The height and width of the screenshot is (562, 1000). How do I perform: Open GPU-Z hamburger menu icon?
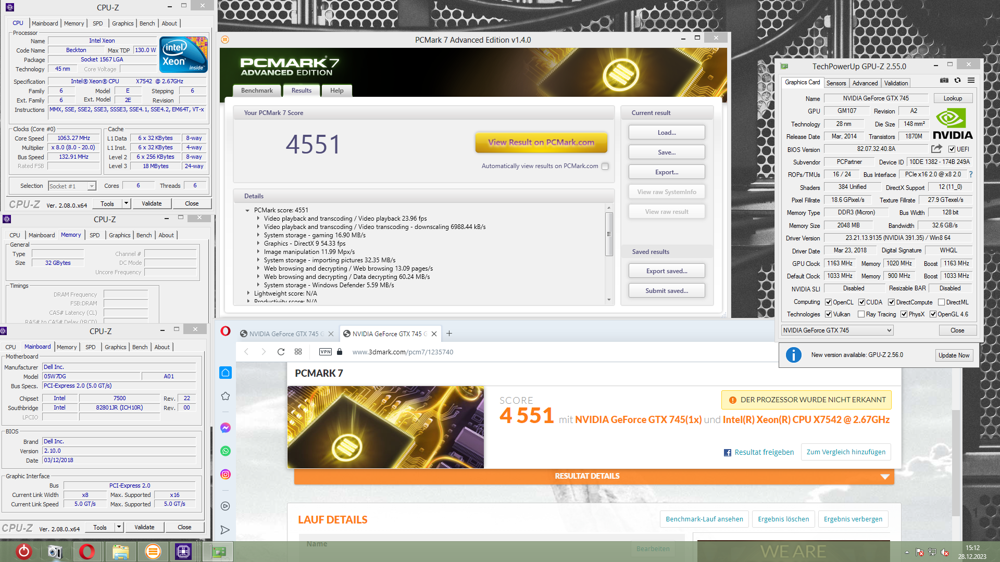[x=971, y=81]
